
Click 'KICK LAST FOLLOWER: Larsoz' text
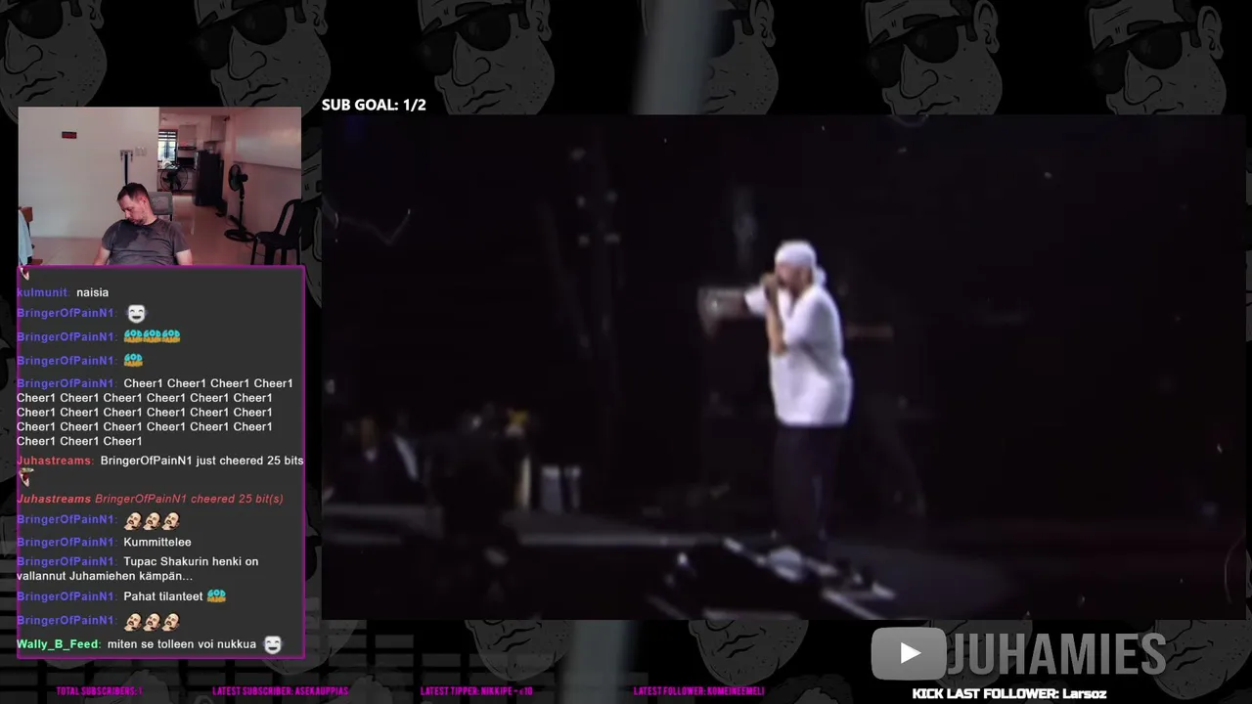[1009, 693]
